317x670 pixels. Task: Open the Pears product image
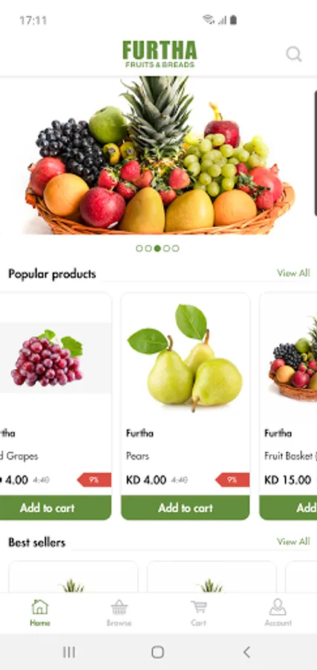click(x=186, y=357)
